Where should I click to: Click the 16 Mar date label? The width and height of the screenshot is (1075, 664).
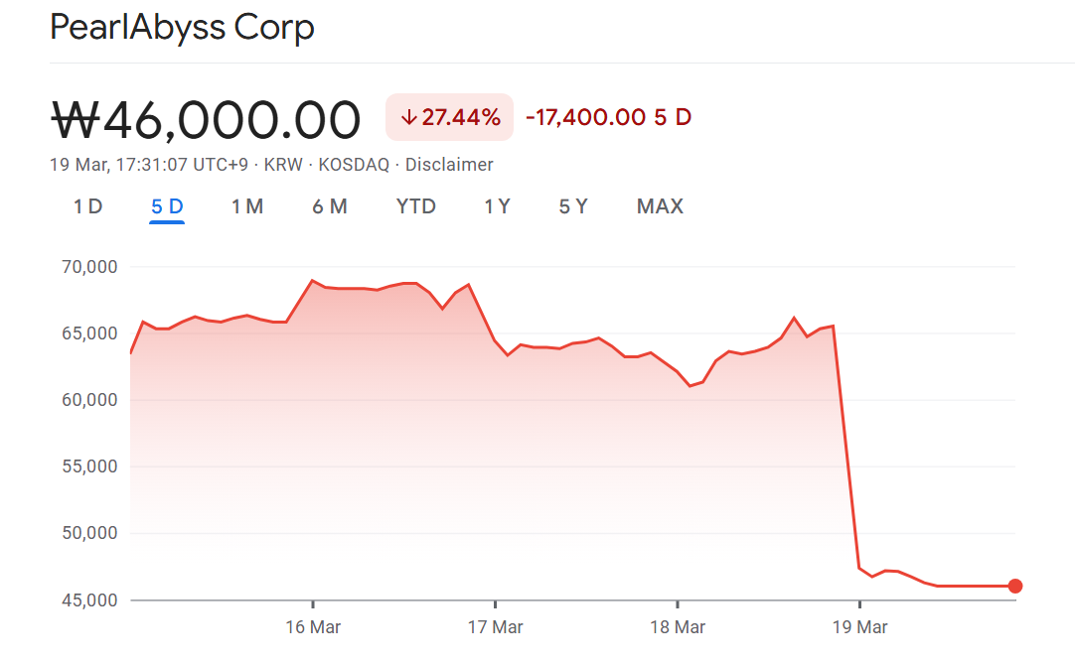313,627
